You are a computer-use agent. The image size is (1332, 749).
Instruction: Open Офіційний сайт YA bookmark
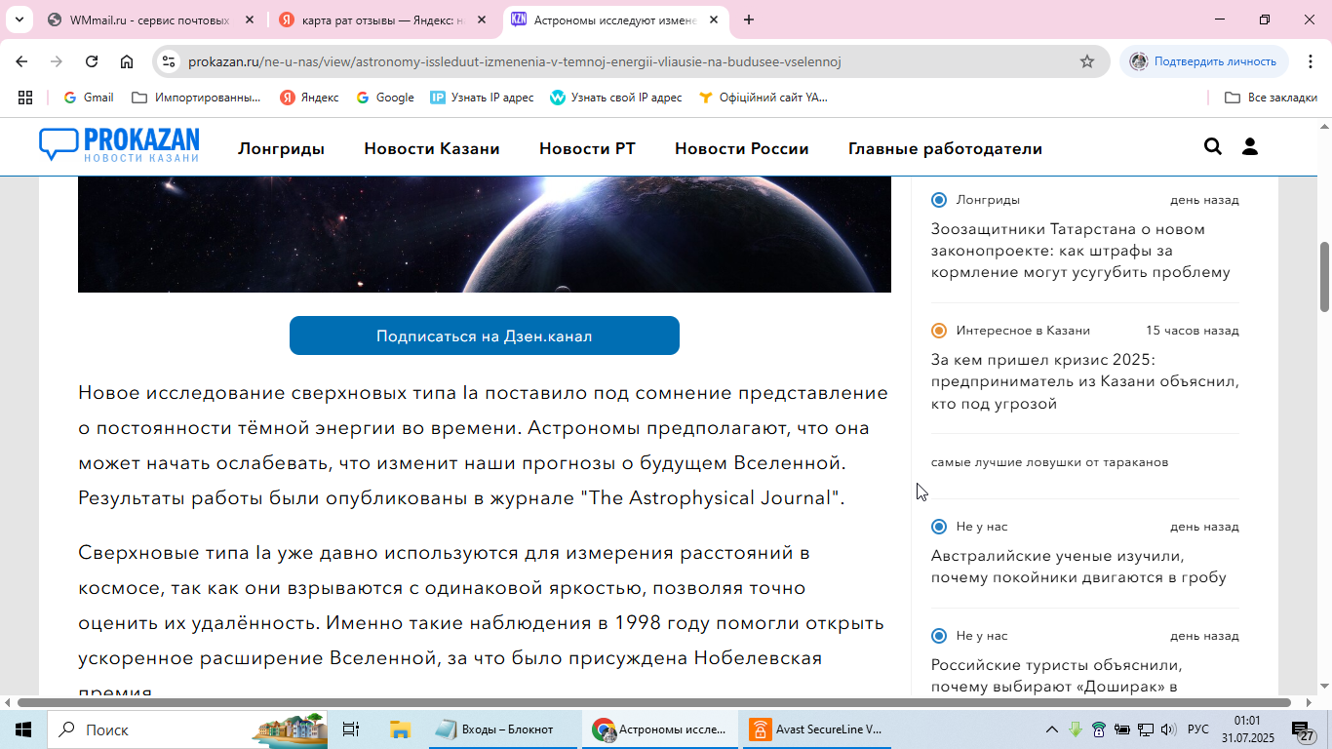763,98
